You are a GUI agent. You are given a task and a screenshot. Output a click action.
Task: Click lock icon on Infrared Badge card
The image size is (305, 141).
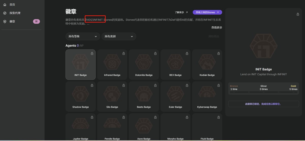(124, 53)
